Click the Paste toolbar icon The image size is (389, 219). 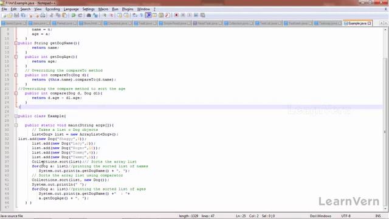tap(64, 15)
